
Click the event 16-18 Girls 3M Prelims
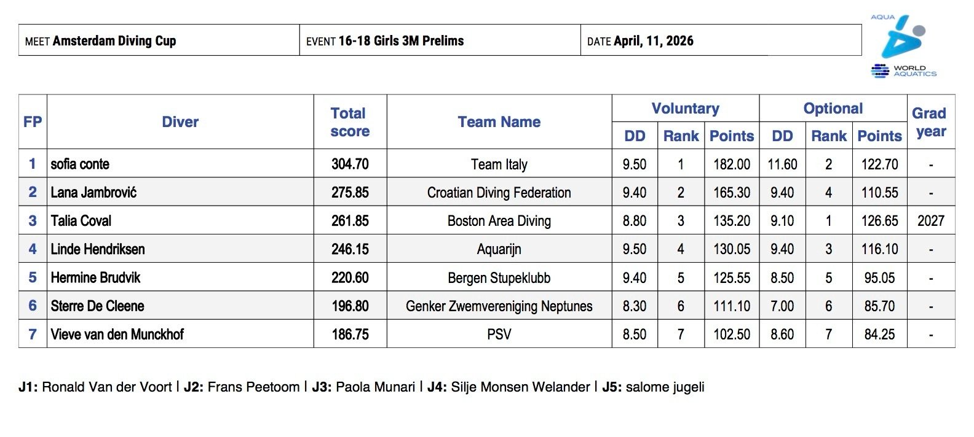pos(401,41)
